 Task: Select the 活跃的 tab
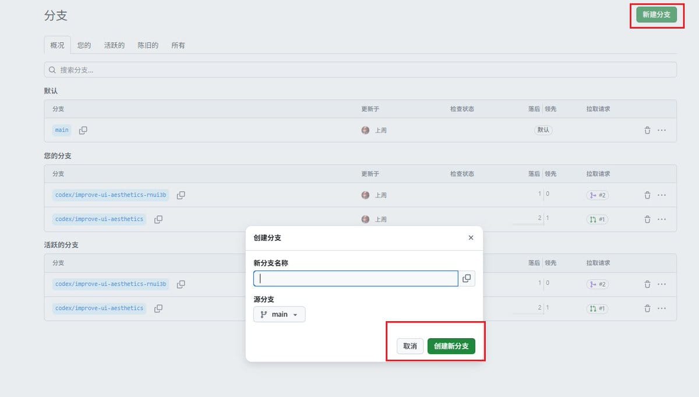pos(114,45)
